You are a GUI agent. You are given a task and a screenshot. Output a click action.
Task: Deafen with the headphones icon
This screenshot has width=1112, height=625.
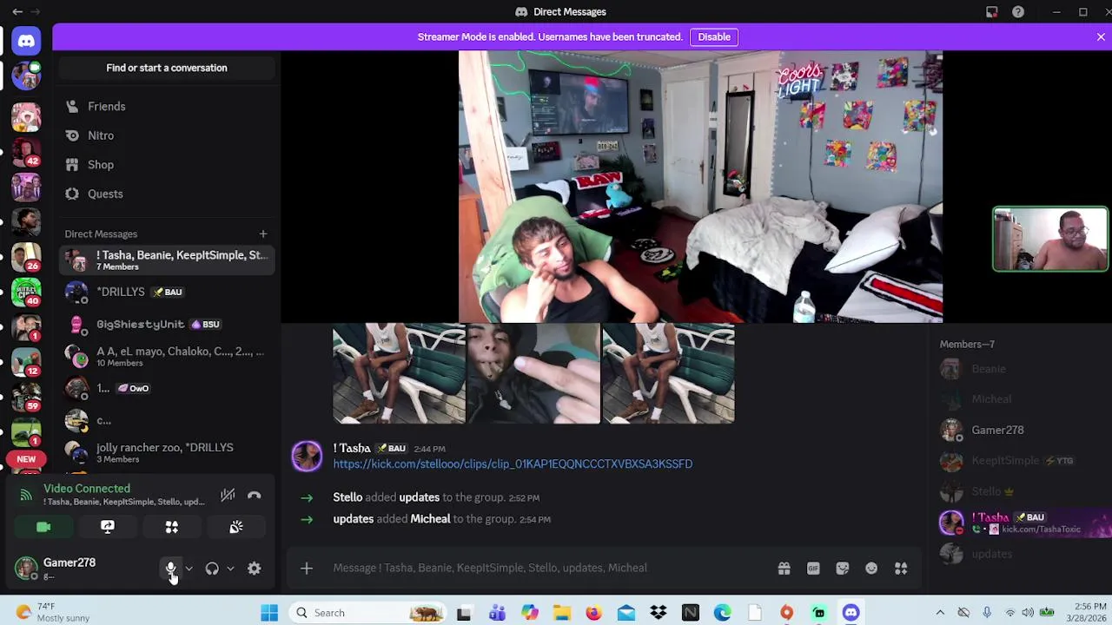[x=212, y=569]
